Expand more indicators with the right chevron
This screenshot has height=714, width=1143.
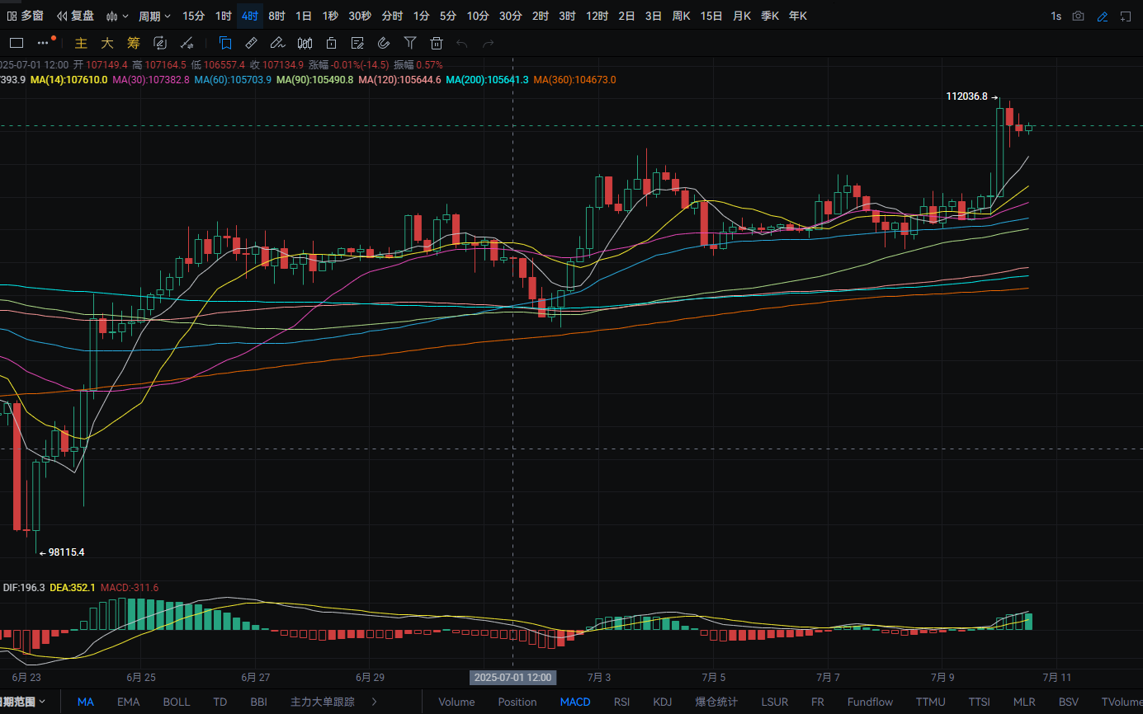click(375, 702)
